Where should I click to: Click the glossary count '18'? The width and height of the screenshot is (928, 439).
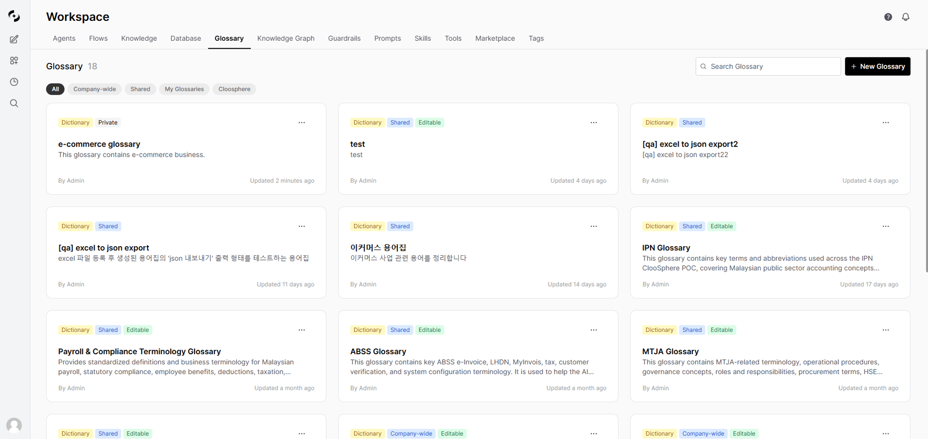pos(92,66)
